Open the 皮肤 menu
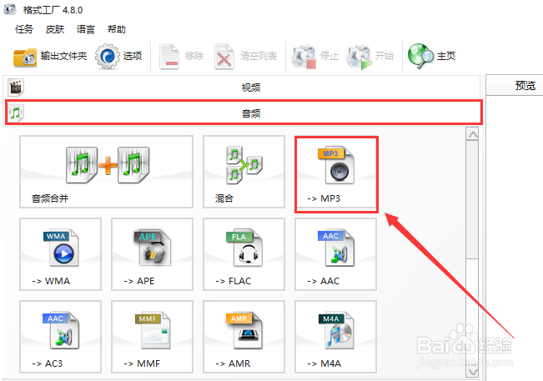 [x=55, y=29]
